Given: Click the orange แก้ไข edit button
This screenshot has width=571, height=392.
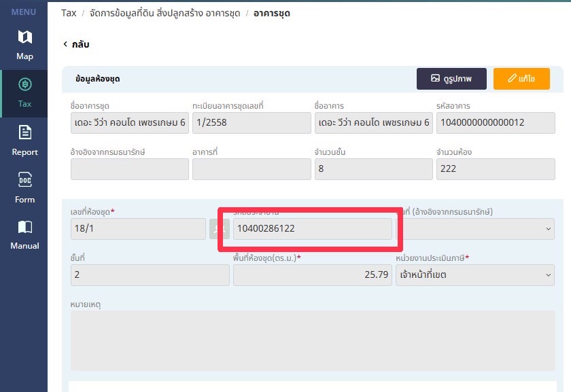Looking at the screenshot, I should (521, 79).
